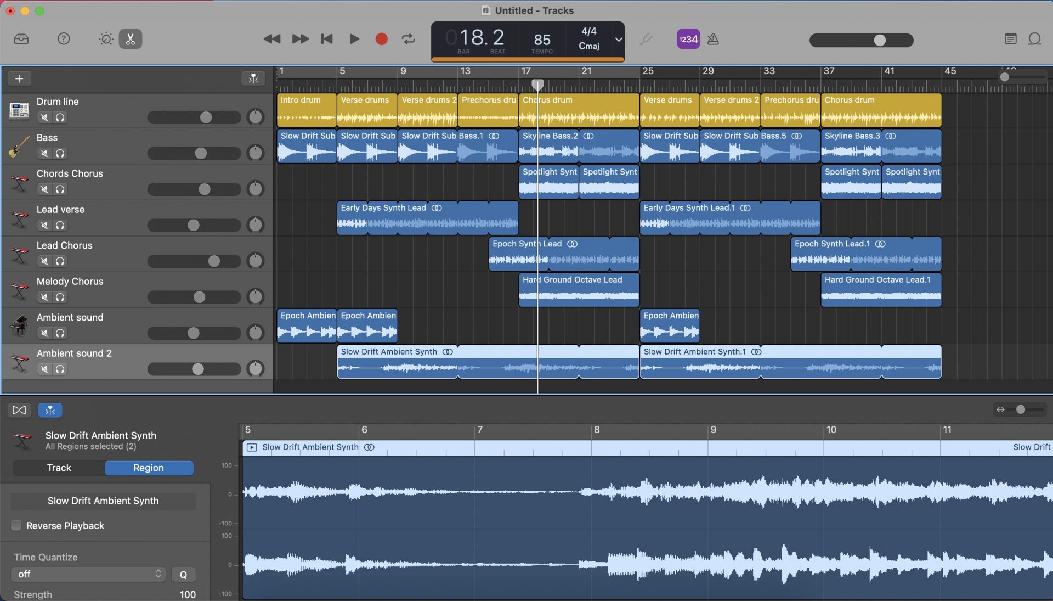Screen dimensions: 1053x601
Task: Expand the Time Quantize dropdown menu
Action: pos(86,574)
